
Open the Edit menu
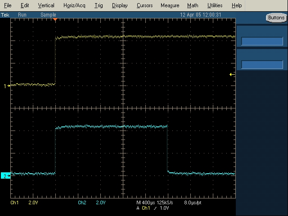click(25, 5)
